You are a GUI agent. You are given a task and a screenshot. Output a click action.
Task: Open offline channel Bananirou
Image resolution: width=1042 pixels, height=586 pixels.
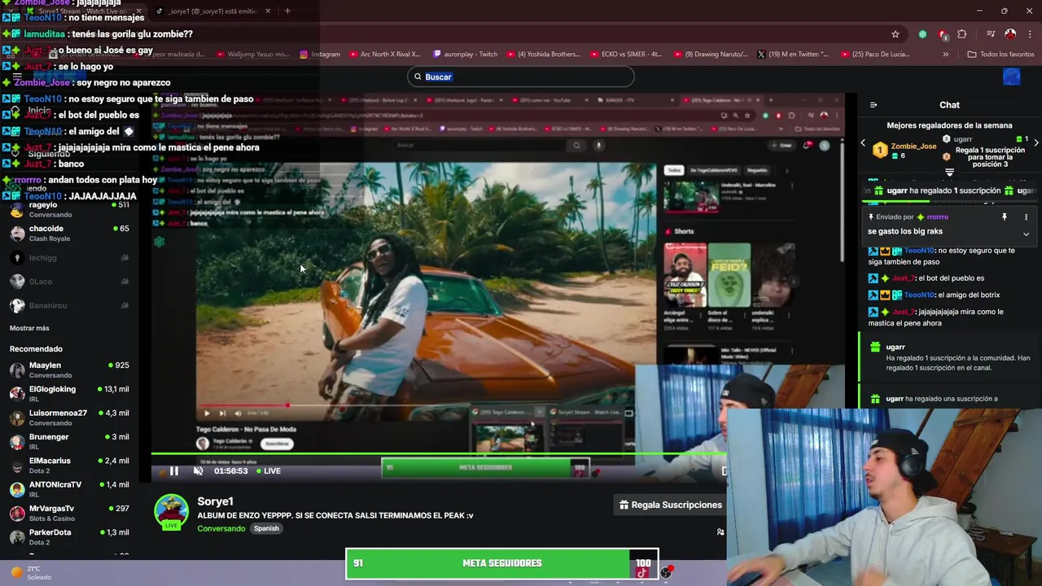pyautogui.click(x=69, y=305)
